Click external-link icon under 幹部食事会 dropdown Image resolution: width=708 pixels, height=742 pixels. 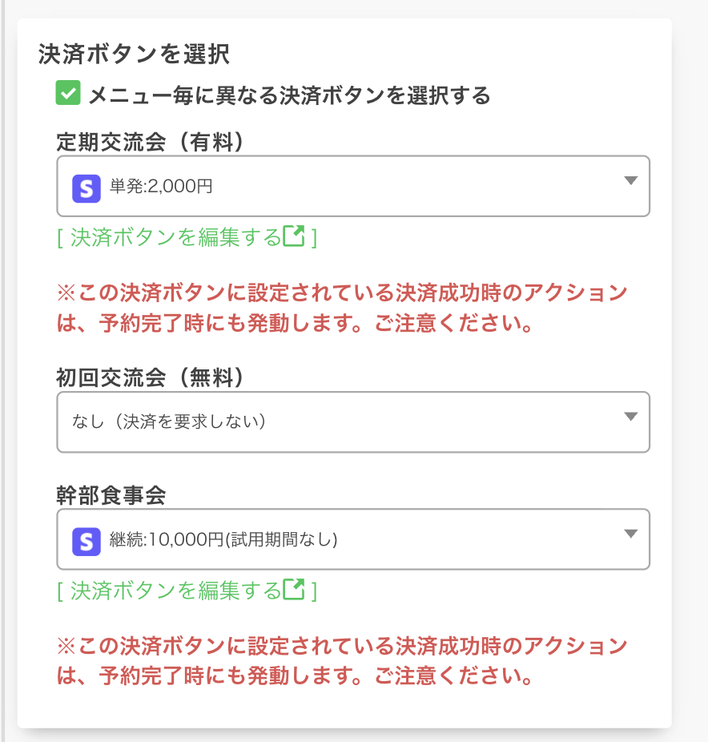(x=295, y=590)
